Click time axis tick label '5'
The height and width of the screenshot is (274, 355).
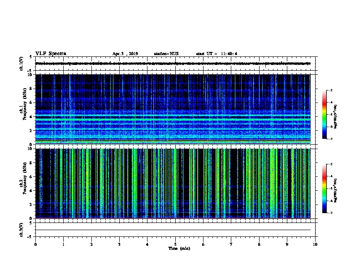[x=175, y=244]
